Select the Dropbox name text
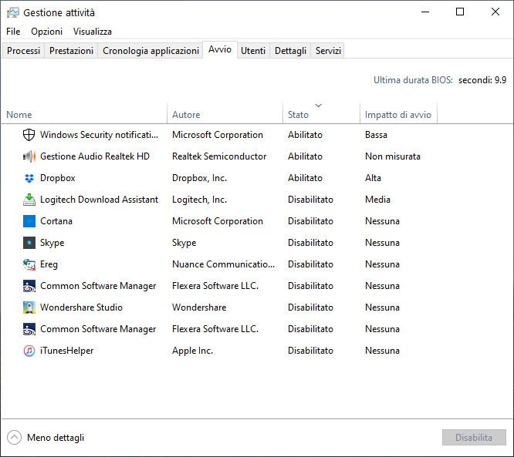The width and height of the screenshot is (514, 457). (x=58, y=178)
